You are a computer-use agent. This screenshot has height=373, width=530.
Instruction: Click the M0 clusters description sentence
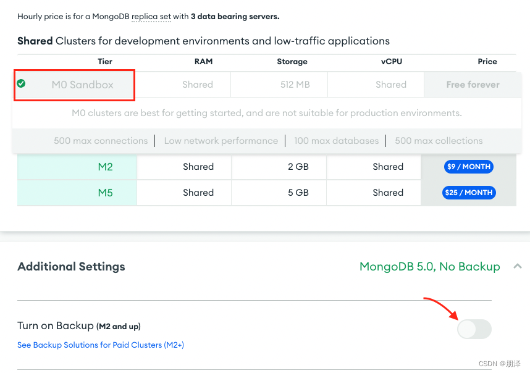267,113
